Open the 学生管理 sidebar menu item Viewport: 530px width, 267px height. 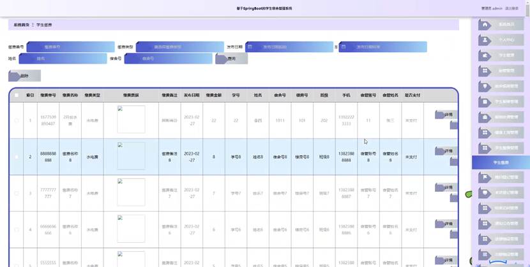(501, 55)
